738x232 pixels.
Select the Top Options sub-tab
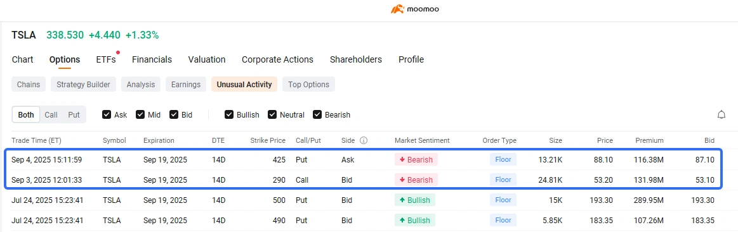[x=309, y=84]
